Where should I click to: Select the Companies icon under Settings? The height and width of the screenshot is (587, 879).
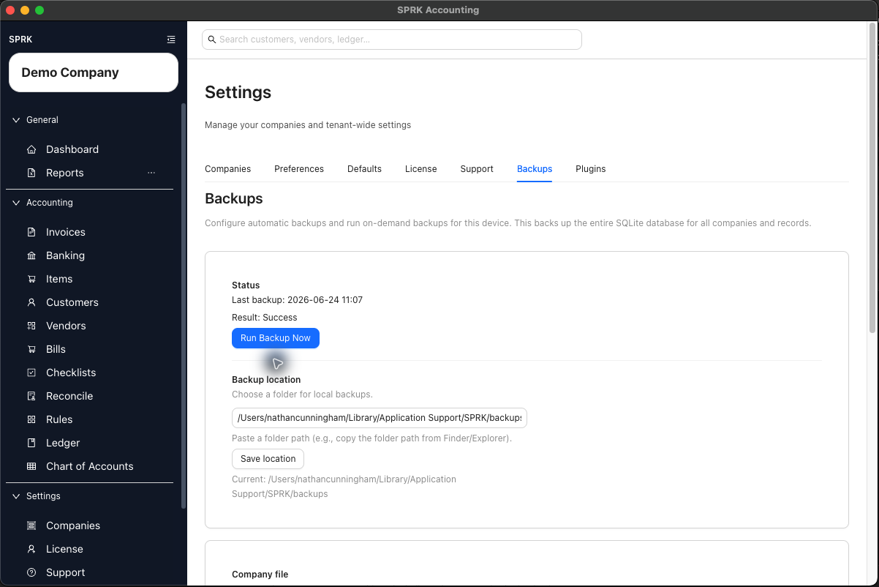tap(31, 526)
